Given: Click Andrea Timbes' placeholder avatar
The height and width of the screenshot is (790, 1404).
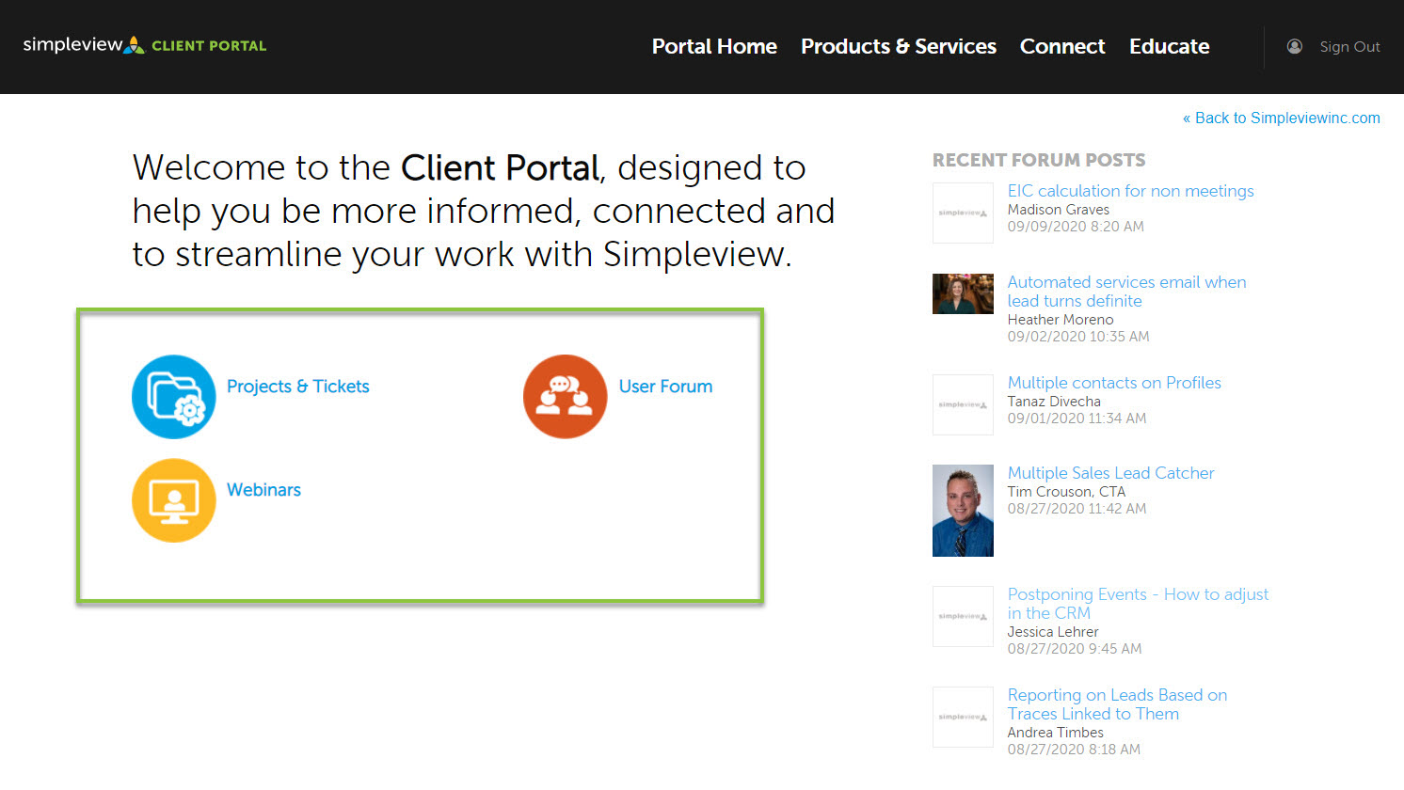Looking at the screenshot, I should [x=963, y=717].
